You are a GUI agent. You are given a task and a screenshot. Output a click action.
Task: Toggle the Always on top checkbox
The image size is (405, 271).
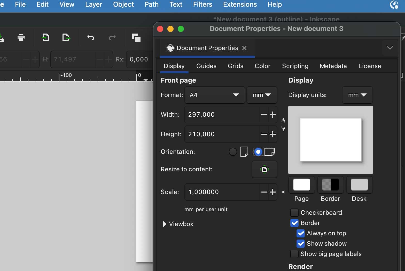tap(301, 233)
